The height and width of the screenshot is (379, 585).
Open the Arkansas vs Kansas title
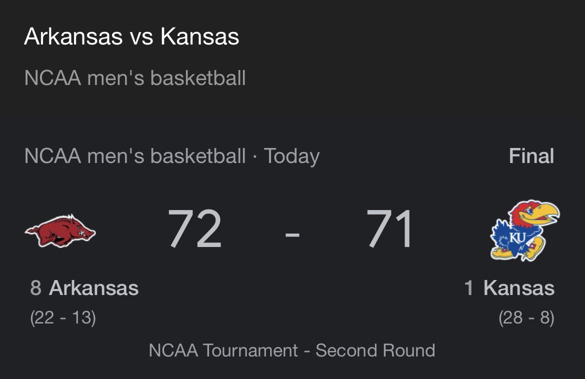pos(131,37)
